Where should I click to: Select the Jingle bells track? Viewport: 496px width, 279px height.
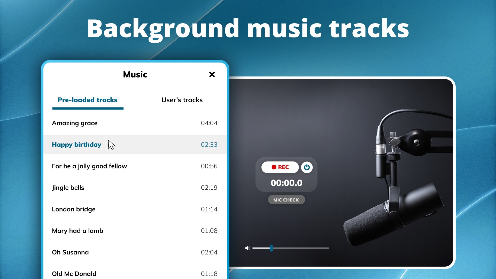(x=68, y=188)
